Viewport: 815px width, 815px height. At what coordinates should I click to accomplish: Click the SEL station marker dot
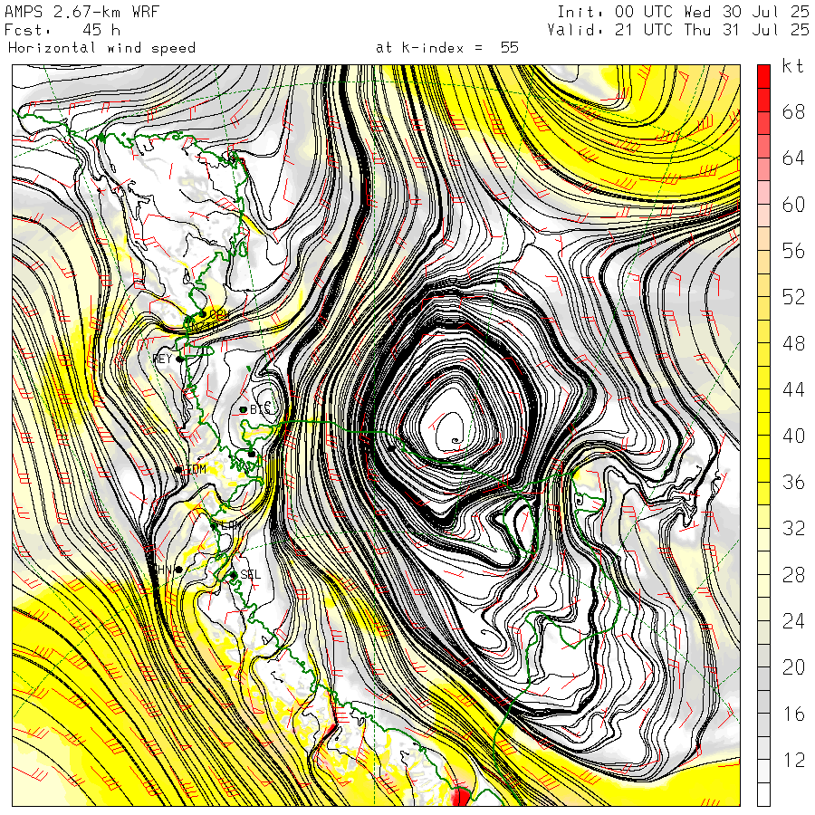point(234,575)
